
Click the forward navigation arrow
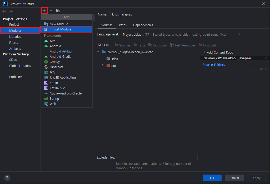tap(11, 11)
